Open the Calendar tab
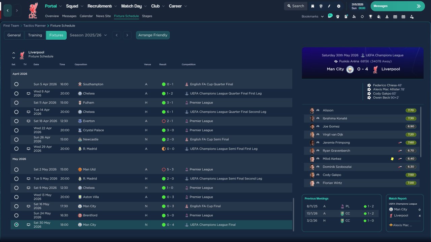The width and height of the screenshot is (431, 242). point(86,16)
